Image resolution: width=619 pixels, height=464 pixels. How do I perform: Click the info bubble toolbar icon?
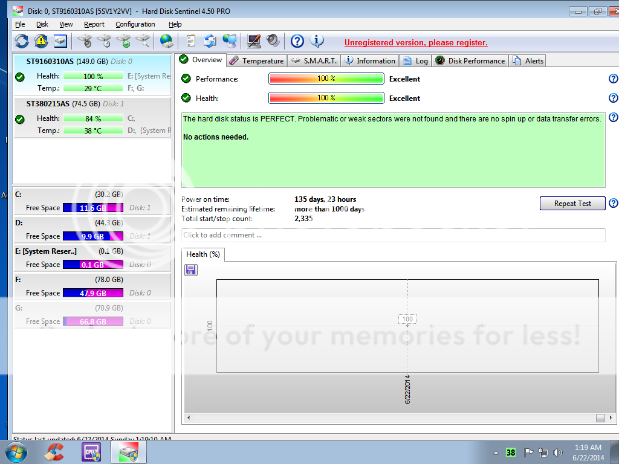click(x=317, y=41)
